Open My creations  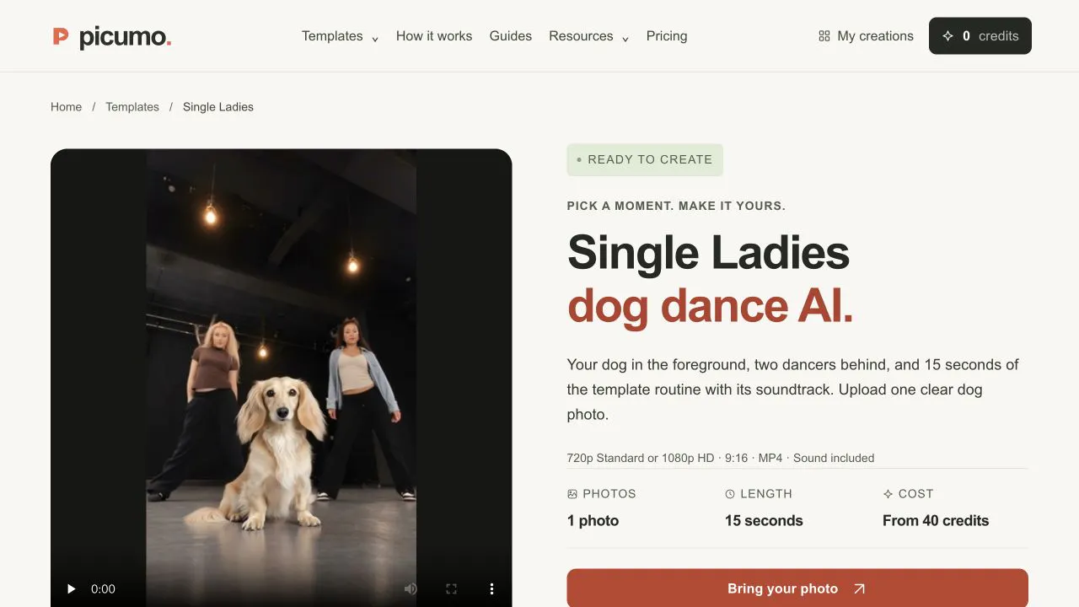[x=866, y=36]
